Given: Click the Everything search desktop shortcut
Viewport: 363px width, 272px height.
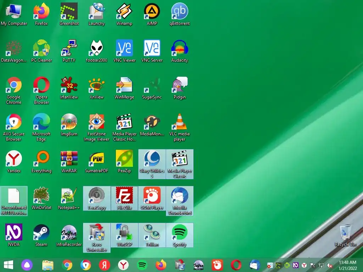Looking at the screenshot, I should pyautogui.click(x=41, y=161).
